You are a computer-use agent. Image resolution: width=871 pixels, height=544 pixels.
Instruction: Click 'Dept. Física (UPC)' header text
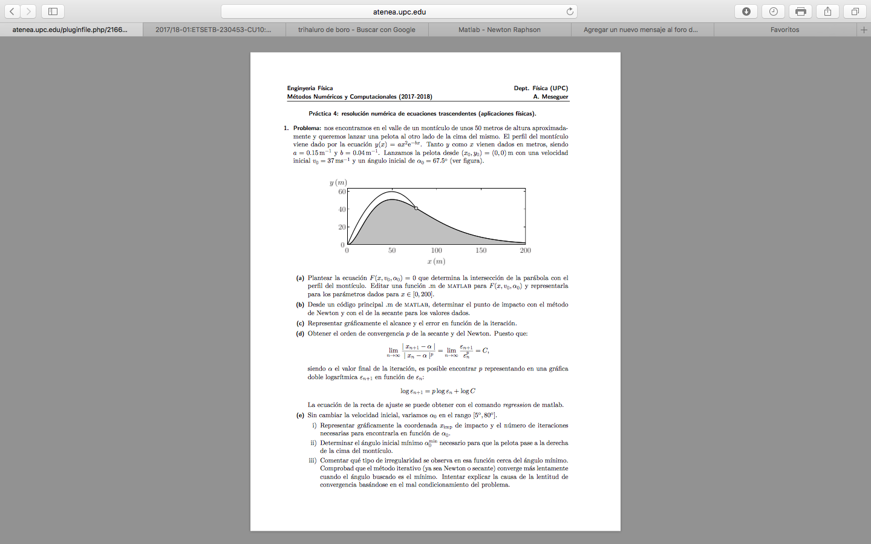tap(541, 88)
